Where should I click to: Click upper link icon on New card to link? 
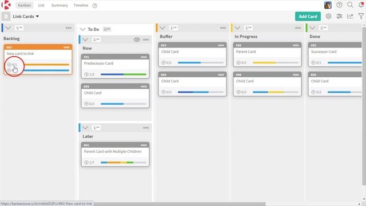tap(9, 65)
